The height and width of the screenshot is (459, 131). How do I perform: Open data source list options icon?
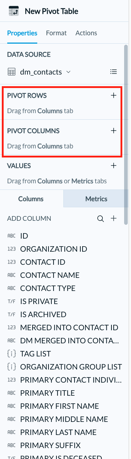tap(114, 72)
